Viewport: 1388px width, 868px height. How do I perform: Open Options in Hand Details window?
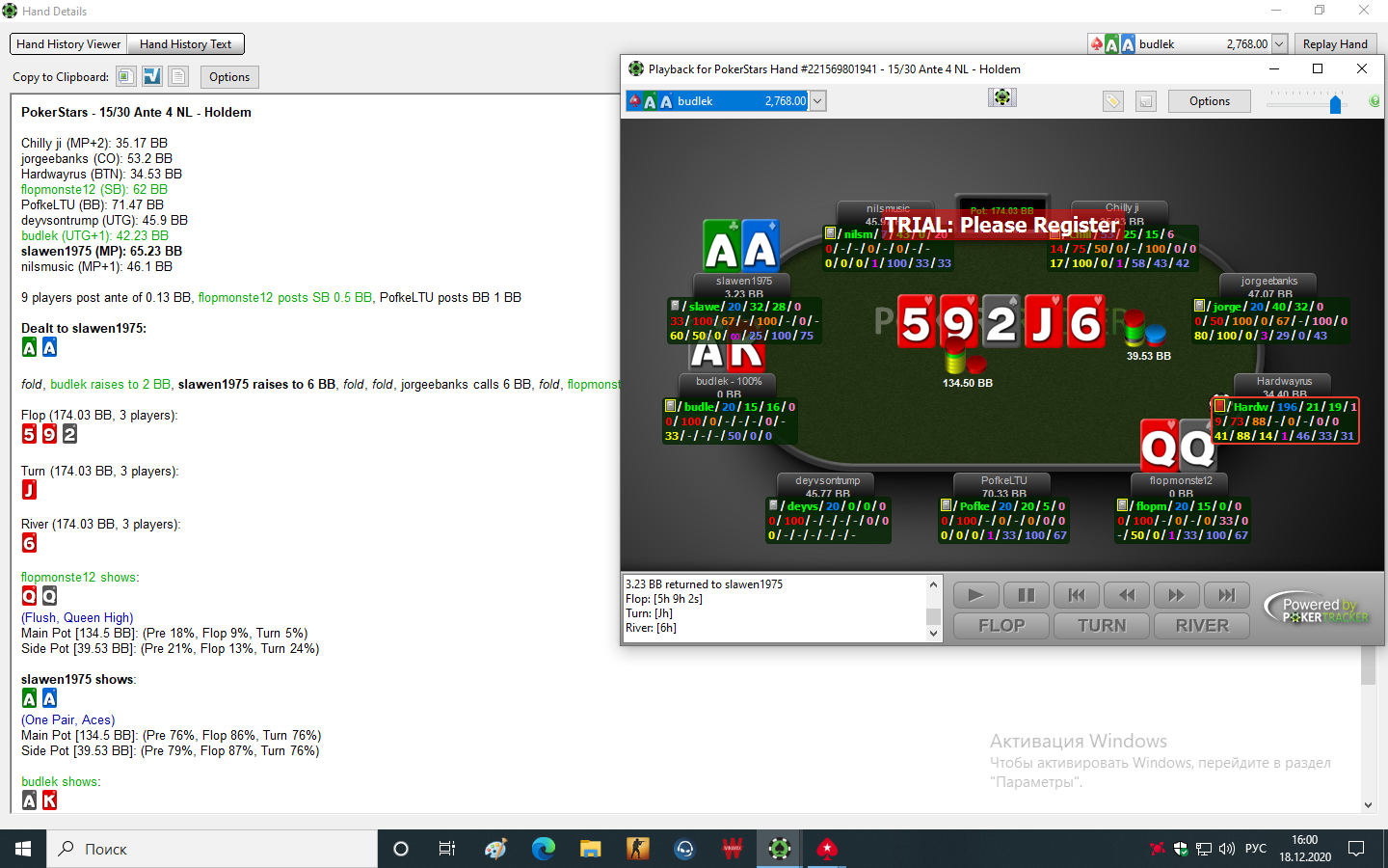pyautogui.click(x=229, y=77)
